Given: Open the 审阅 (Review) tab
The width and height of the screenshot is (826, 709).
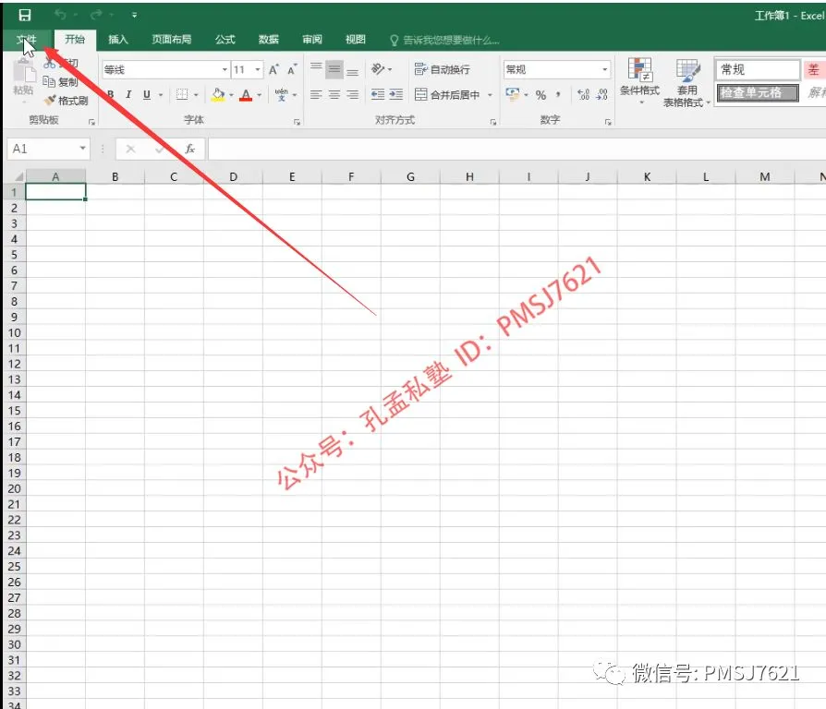Looking at the screenshot, I should pos(312,40).
